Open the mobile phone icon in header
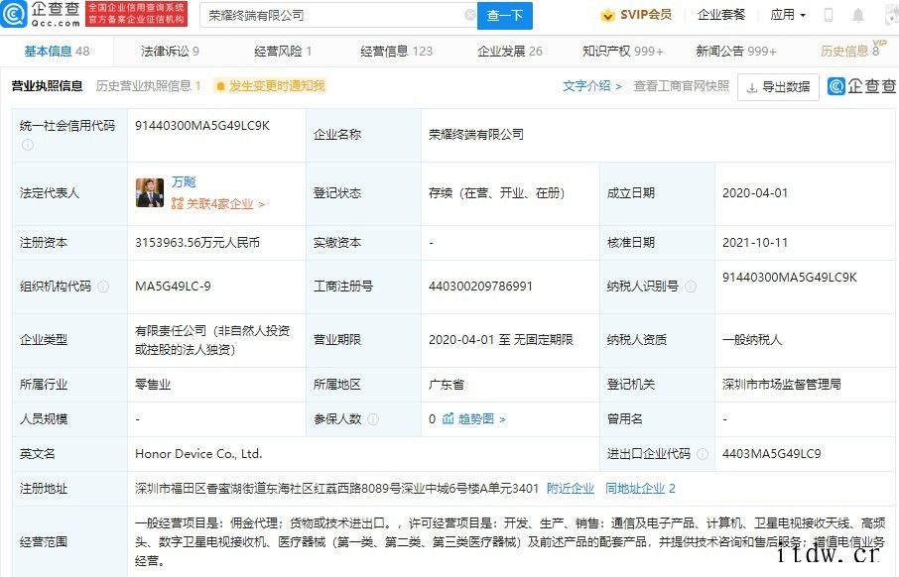This screenshot has width=899, height=577. click(x=828, y=15)
